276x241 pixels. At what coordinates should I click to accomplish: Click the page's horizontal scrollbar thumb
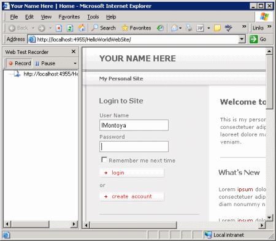[x=134, y=225]
